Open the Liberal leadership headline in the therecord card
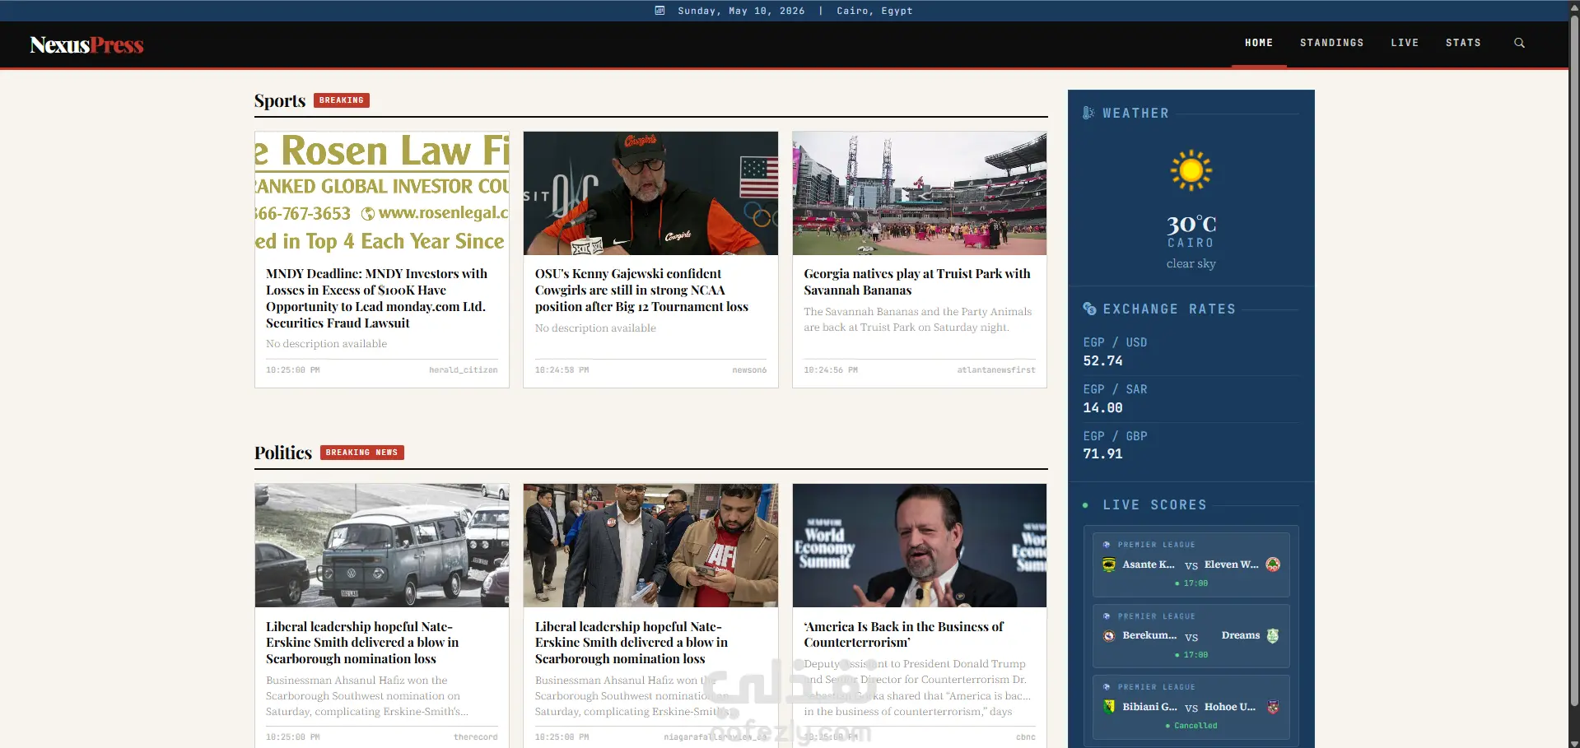 [x=362, y=643]
